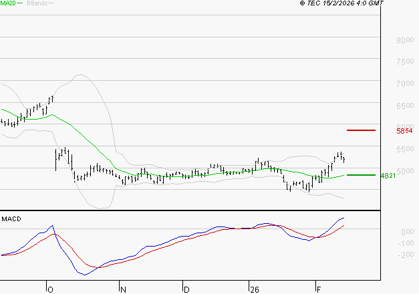Click the D month marker on time axis
Screen dimensions: 419x294
tap(187, 289)
